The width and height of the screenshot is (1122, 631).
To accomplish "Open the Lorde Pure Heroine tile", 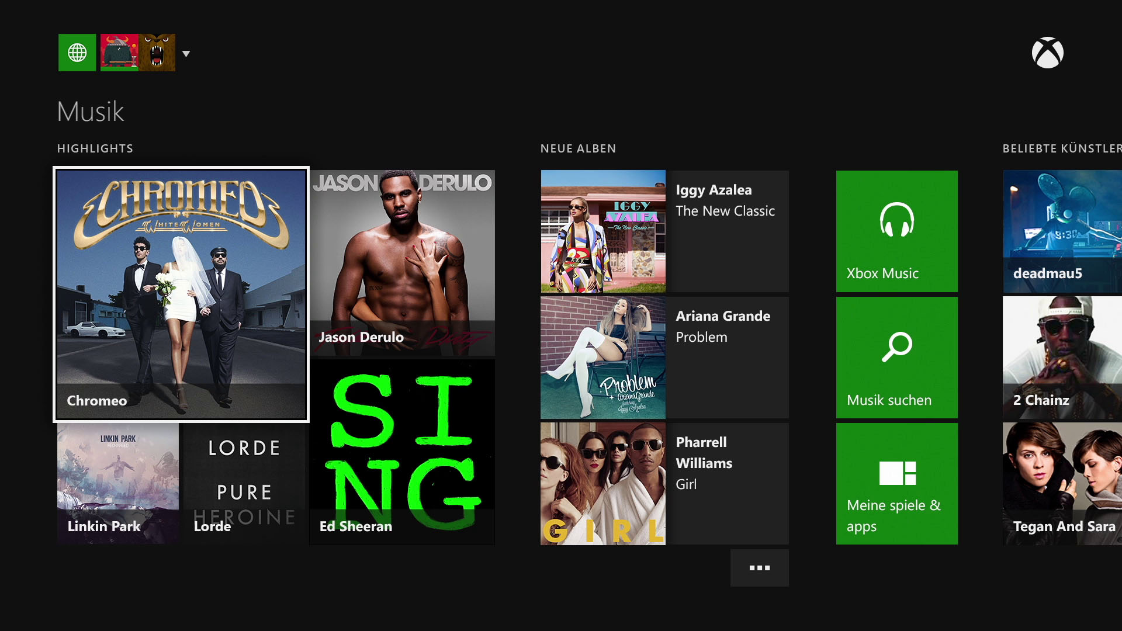I will (x=244, y=484).
